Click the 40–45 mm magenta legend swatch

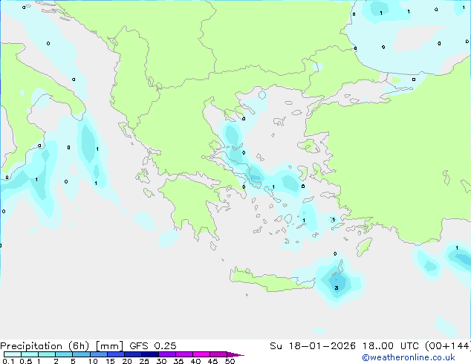click(x=201, y=354)
